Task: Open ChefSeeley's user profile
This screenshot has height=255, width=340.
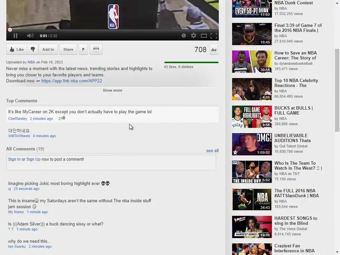Action: pyautogui.click(x=18, y=119)
